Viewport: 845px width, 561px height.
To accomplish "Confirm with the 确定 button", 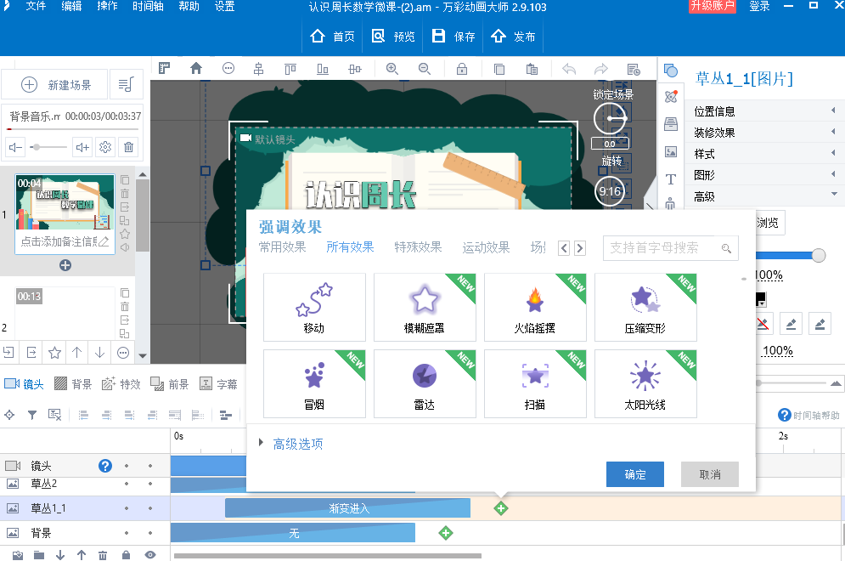I will pos(635,474).
